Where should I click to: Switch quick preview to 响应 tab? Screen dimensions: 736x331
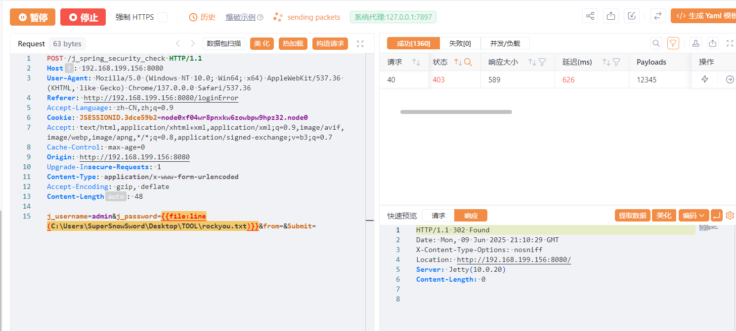471,216
